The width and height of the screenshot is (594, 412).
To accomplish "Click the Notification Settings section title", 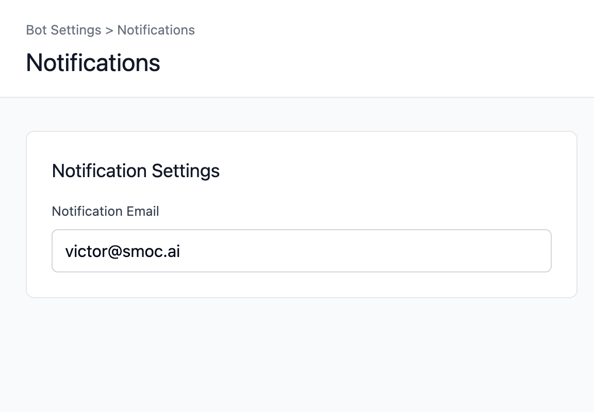I will (x=136, y=170).
